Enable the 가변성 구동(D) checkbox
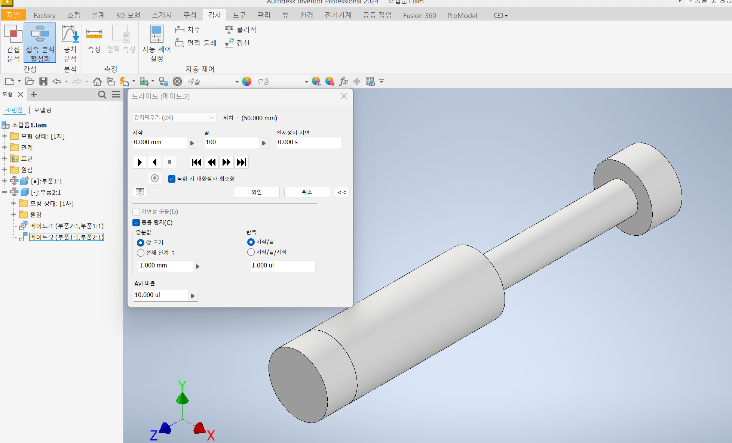 point(136,211)
